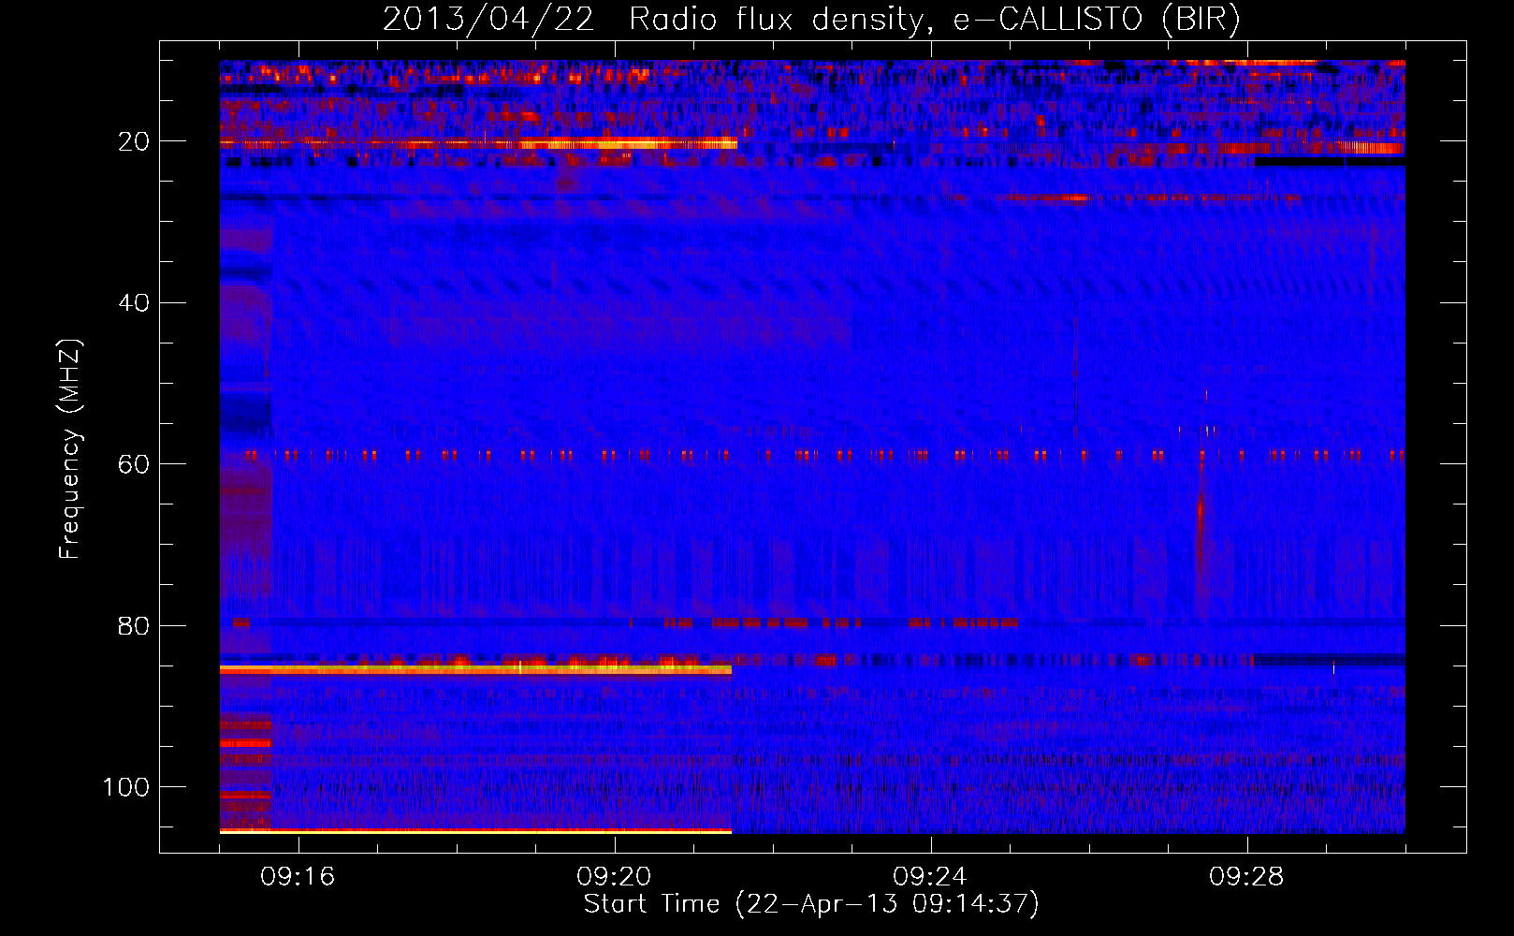Click the 09:28 time tick label
This screenshot has height=936, width=1514.
click(x=1246, y=877)
